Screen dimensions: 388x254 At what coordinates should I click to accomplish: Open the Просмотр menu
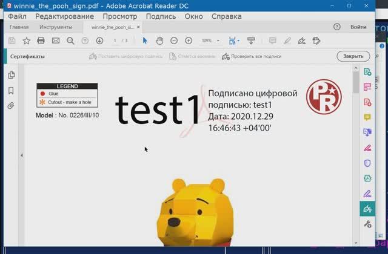coord(120,16)
